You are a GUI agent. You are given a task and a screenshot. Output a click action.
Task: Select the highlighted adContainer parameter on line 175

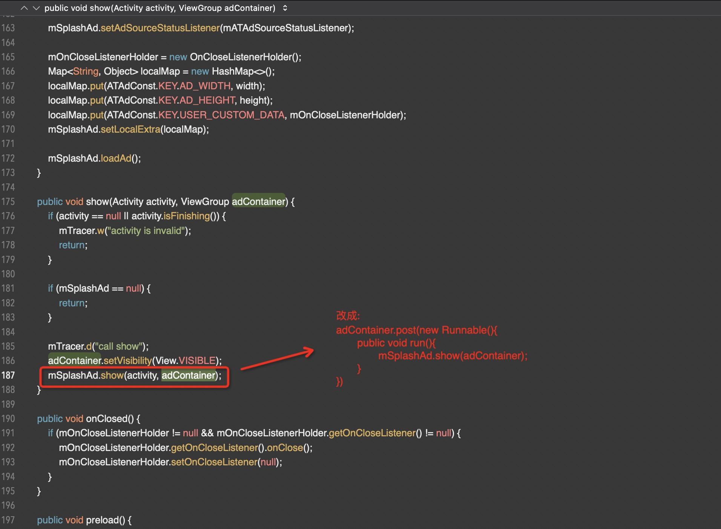pos(258,202)
